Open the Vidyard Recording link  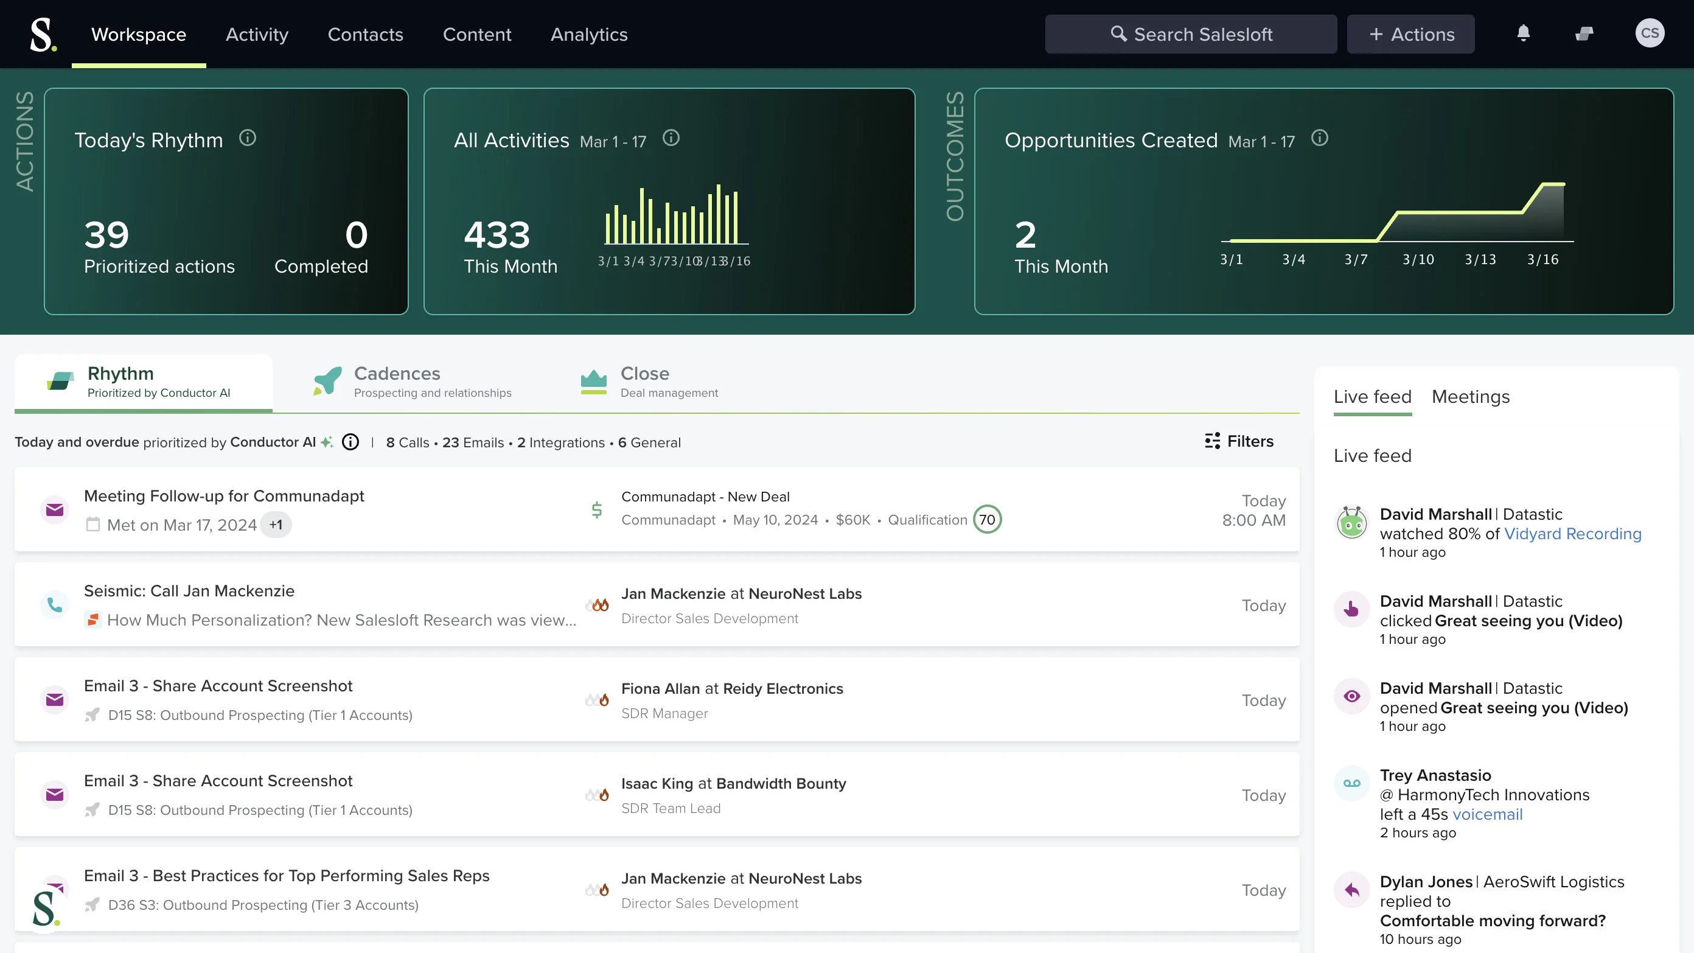1572,534
